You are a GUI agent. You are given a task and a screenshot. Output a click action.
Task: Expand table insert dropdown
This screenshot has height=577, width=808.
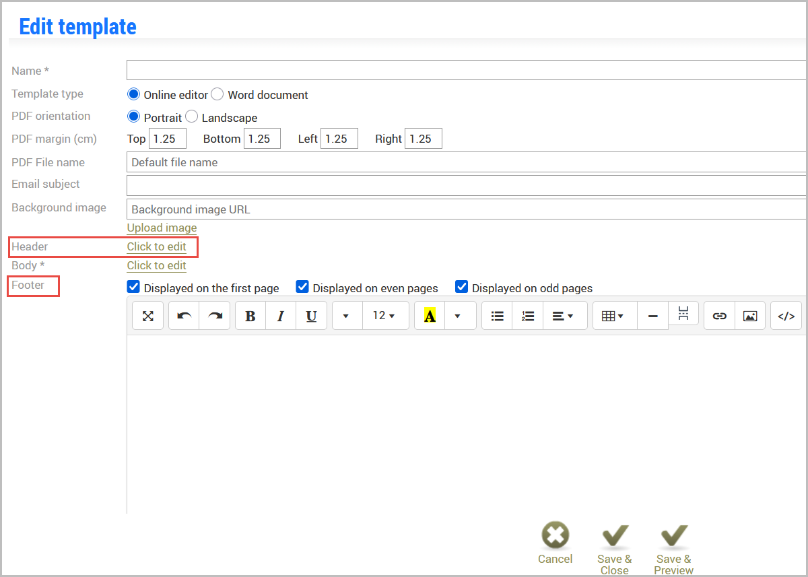(x=615, y=316)
